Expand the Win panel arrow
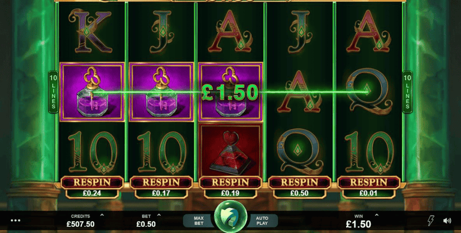Screen dimensions: 461x233 [376, 215]
